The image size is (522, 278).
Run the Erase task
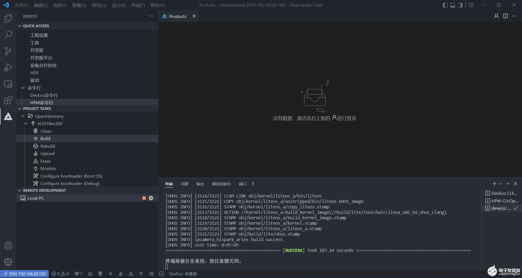[87, 161]
